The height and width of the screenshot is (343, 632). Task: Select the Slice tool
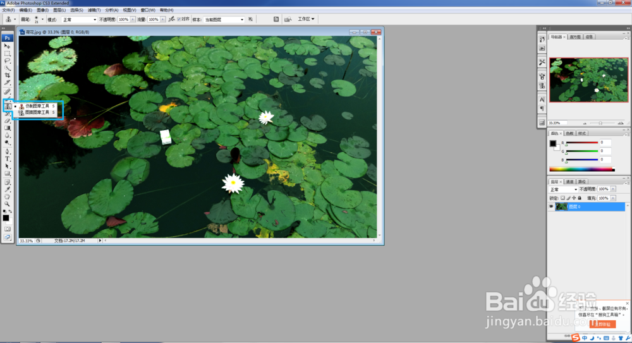[7, 82]
